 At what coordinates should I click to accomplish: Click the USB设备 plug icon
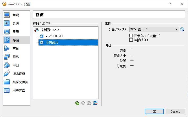[7, 74]
